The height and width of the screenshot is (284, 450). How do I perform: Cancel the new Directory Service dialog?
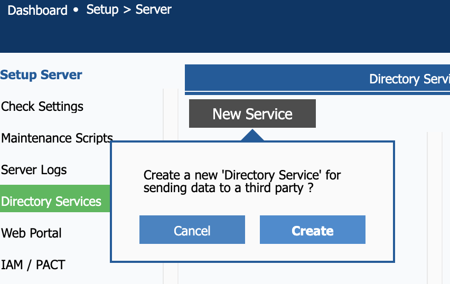point(192,230)
